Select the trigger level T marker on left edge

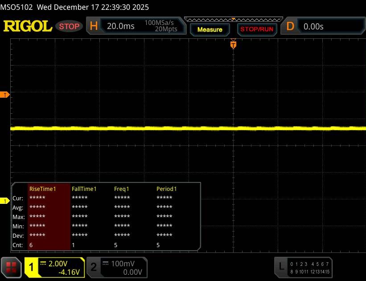tap(5, 95)
